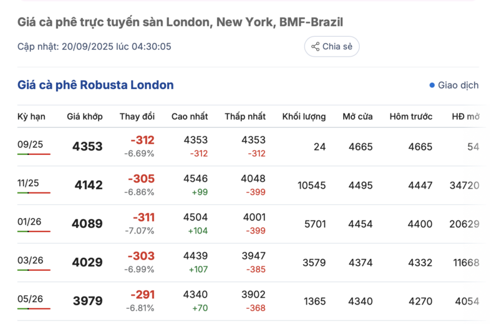Select the Giá khớp column header
499x330 pixels.
[x=85, y=116]
